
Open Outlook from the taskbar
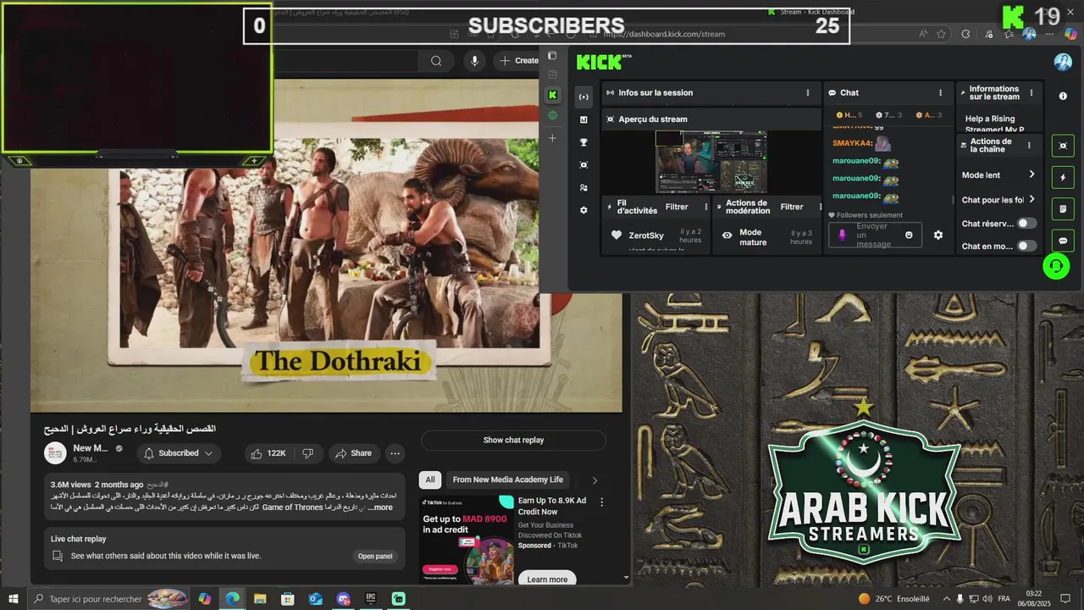pyautogui.click(x=316, y=599)
